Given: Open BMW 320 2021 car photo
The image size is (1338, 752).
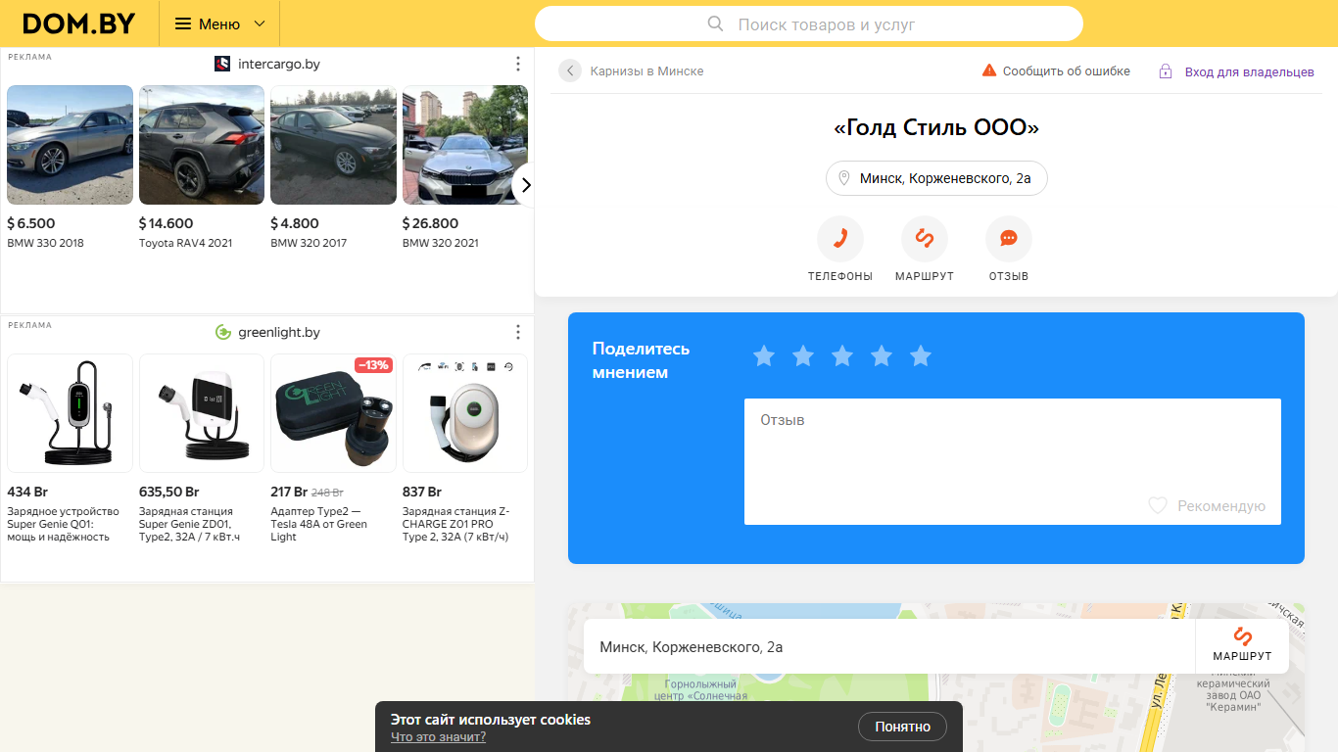Looking at the screenshot, I should [465, 145].
